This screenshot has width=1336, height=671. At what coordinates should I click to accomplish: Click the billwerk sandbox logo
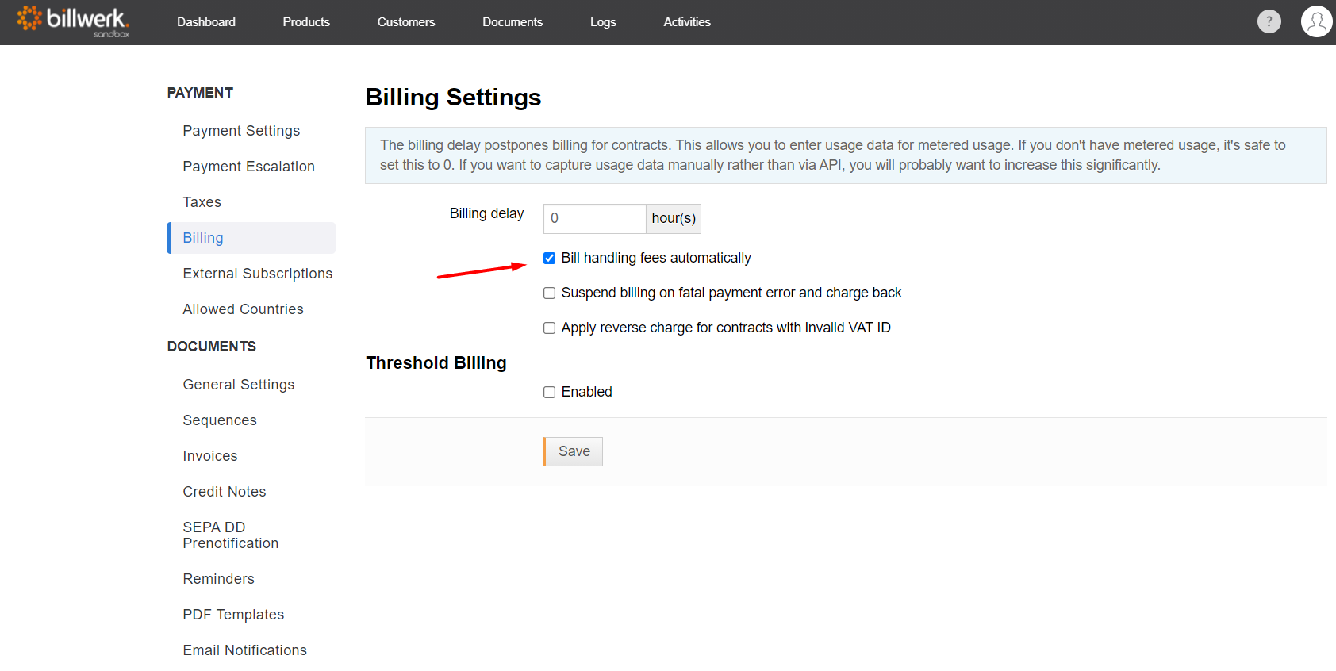tap(73, 21)
